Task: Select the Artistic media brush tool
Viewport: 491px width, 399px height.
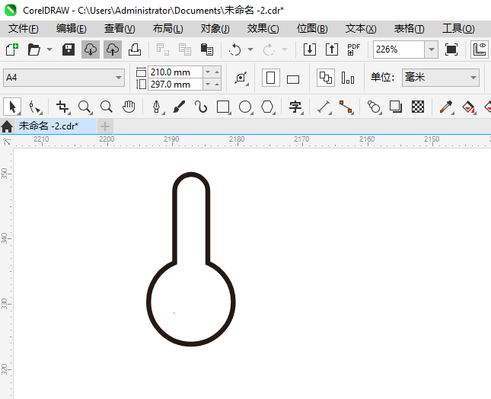Action: tap(179, 107)
